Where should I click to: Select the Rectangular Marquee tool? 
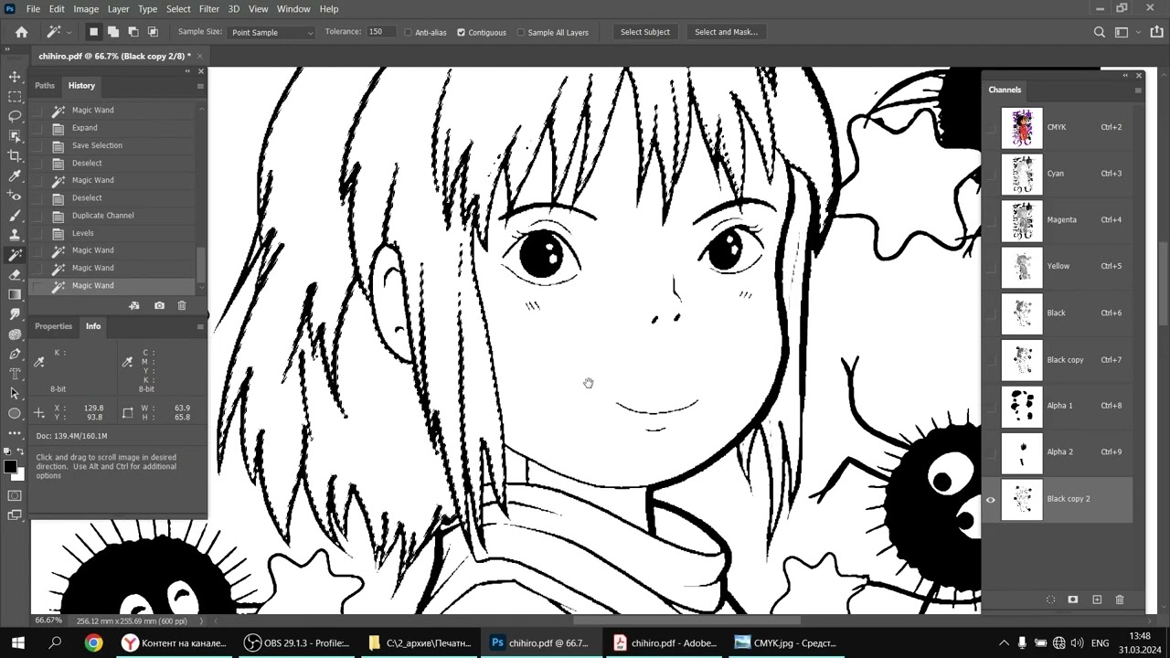coord(15,97)
